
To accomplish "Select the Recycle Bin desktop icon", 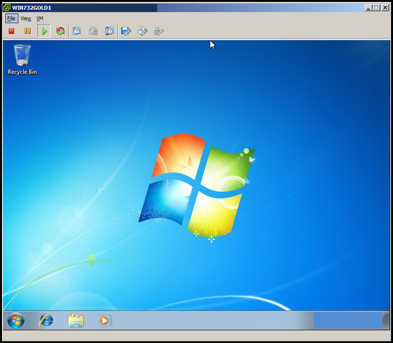I will click(22, 59).
